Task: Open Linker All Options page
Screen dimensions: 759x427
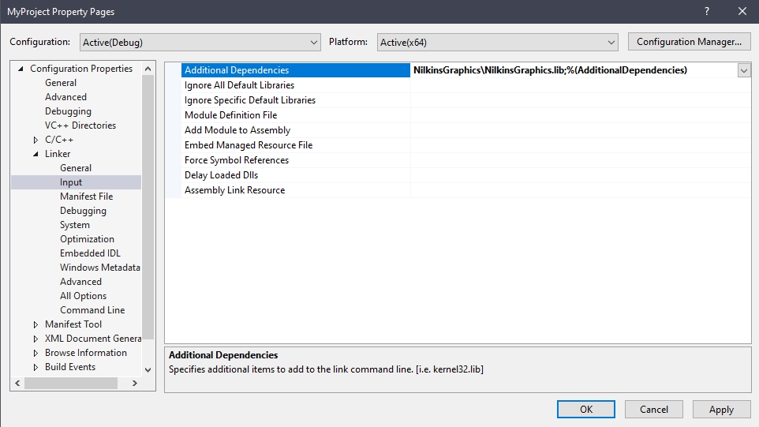Action: tap(84, 296)
